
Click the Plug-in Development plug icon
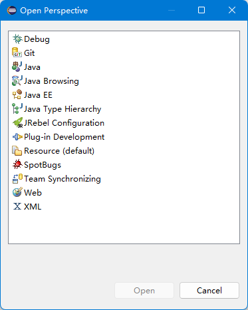(17, 137)
